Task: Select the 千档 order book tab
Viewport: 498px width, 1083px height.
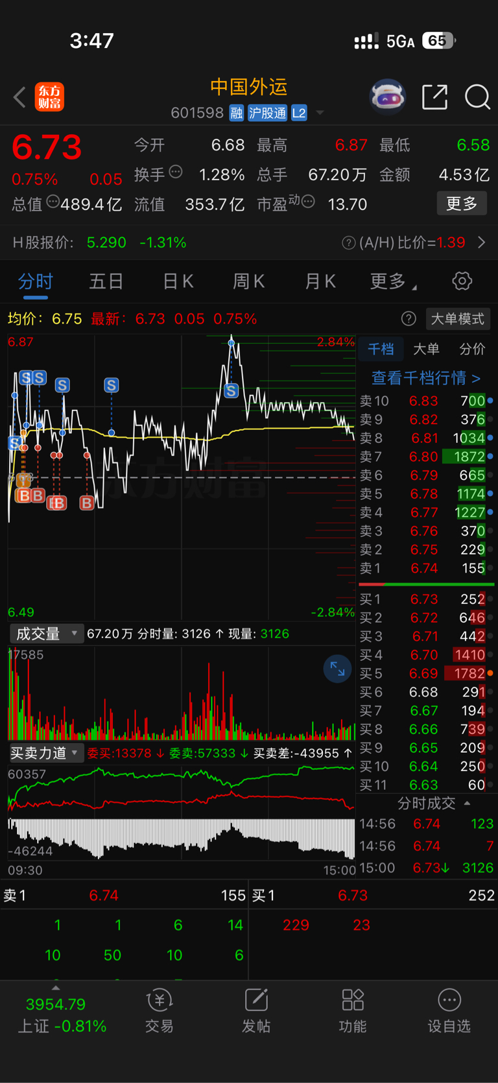Action: pyautogui.click(x=381, y=349)
